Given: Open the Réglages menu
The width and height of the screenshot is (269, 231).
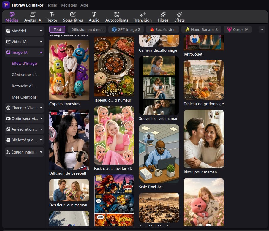Looking at the screenshot, I should [69, 5].
